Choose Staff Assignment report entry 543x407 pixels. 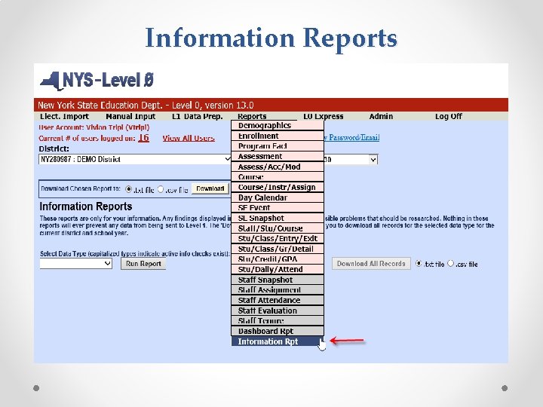(x=278, y=289)
